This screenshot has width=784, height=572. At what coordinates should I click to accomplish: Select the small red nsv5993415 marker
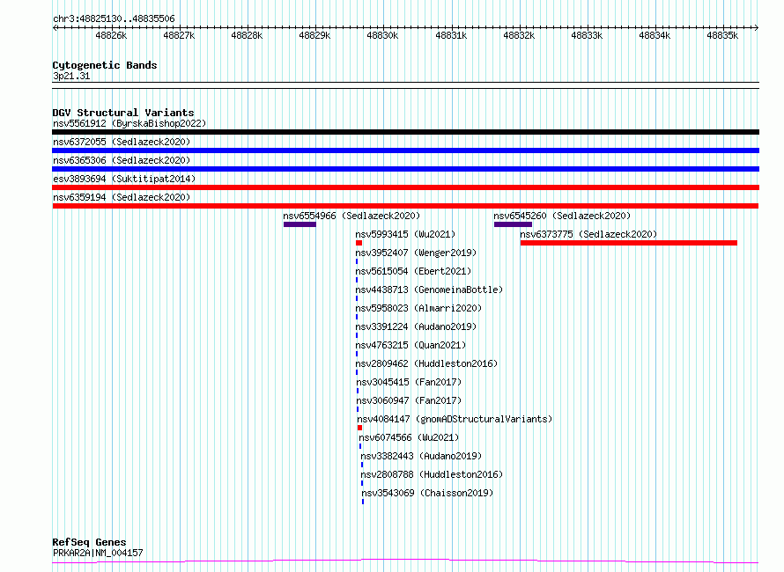[359, 243]
